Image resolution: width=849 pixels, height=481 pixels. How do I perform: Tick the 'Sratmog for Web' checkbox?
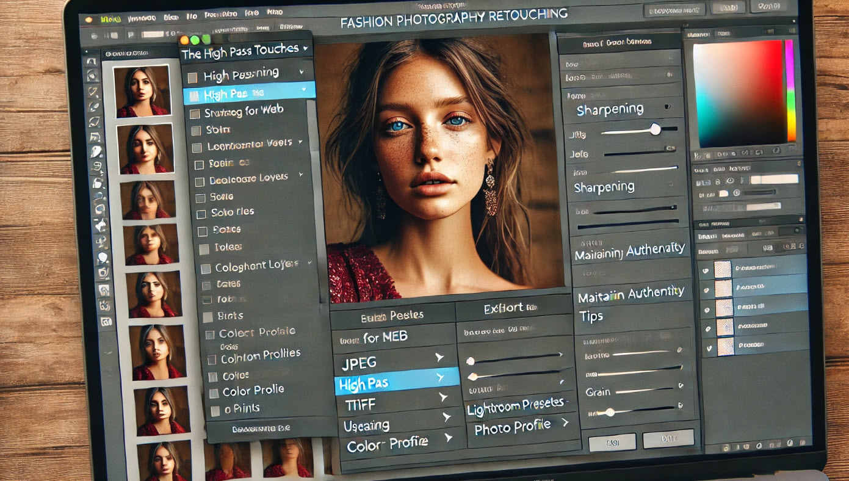195,114
